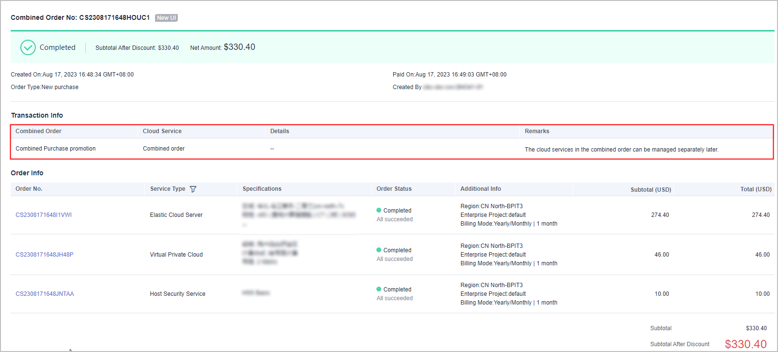Viewport: 778px width, 352px height.
Task: Click the New UI badge
Action: coord(166,18)
